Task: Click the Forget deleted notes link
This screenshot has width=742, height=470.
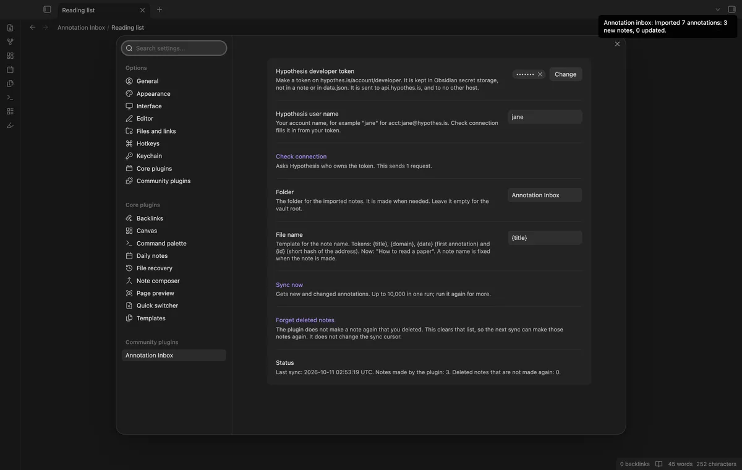Action: [305, 320]
